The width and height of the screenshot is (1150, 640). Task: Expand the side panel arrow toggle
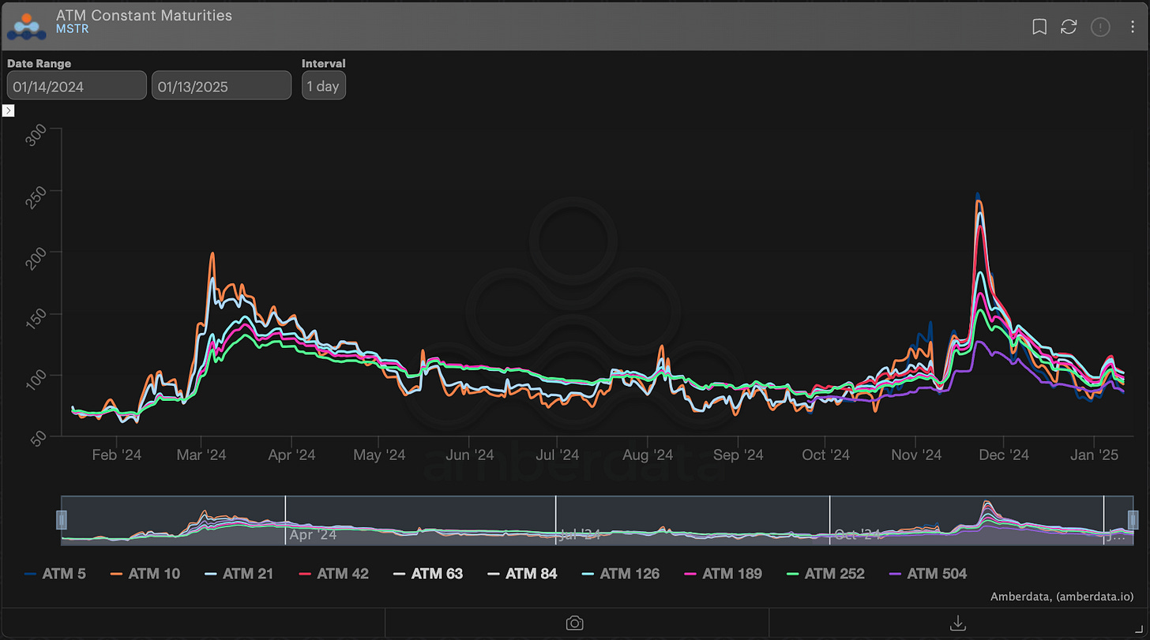coord(8,110)
